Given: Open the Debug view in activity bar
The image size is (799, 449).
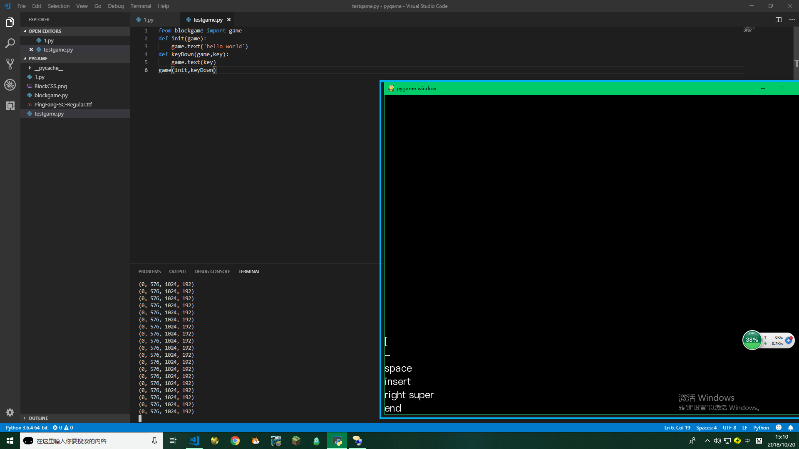Looking at the screenshot, I should [x=10, y=85].
